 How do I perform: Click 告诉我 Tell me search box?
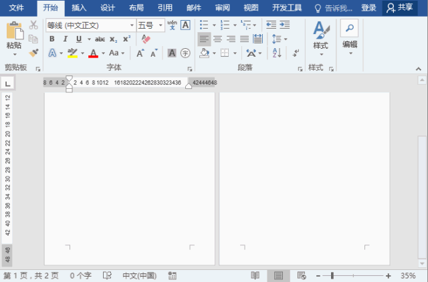(x=333, y=9)
